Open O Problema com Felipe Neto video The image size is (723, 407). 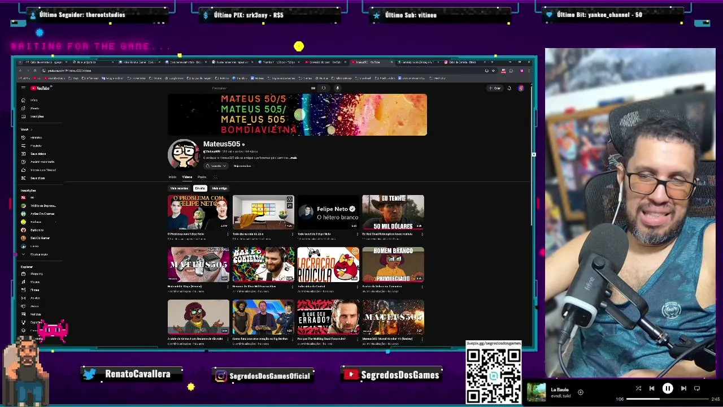tap(198, 212)
